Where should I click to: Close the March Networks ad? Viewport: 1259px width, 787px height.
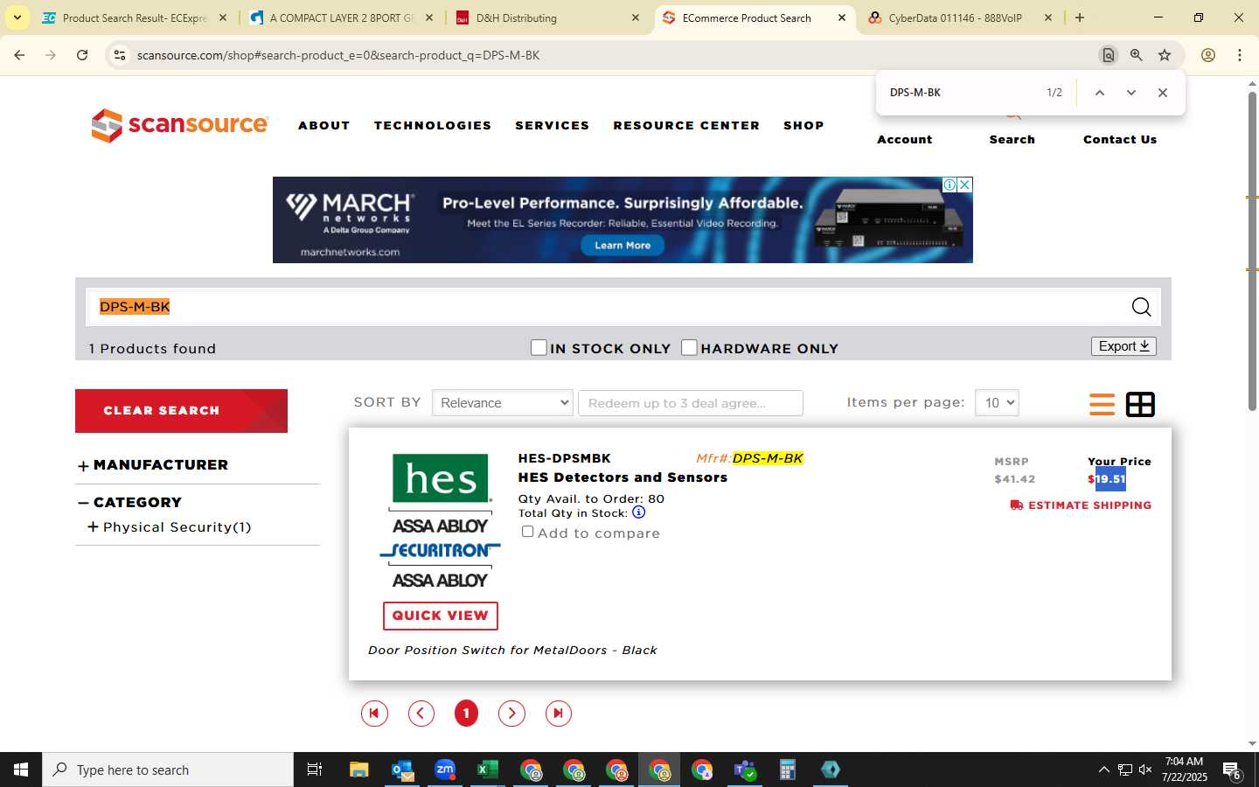point(964,185)
